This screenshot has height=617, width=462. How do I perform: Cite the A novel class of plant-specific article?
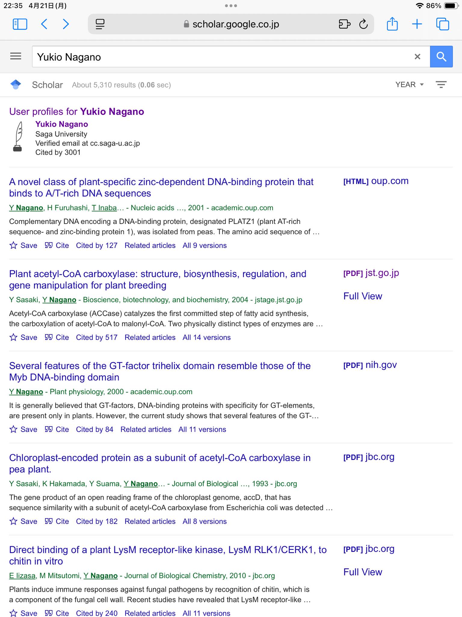pos(57,246)
